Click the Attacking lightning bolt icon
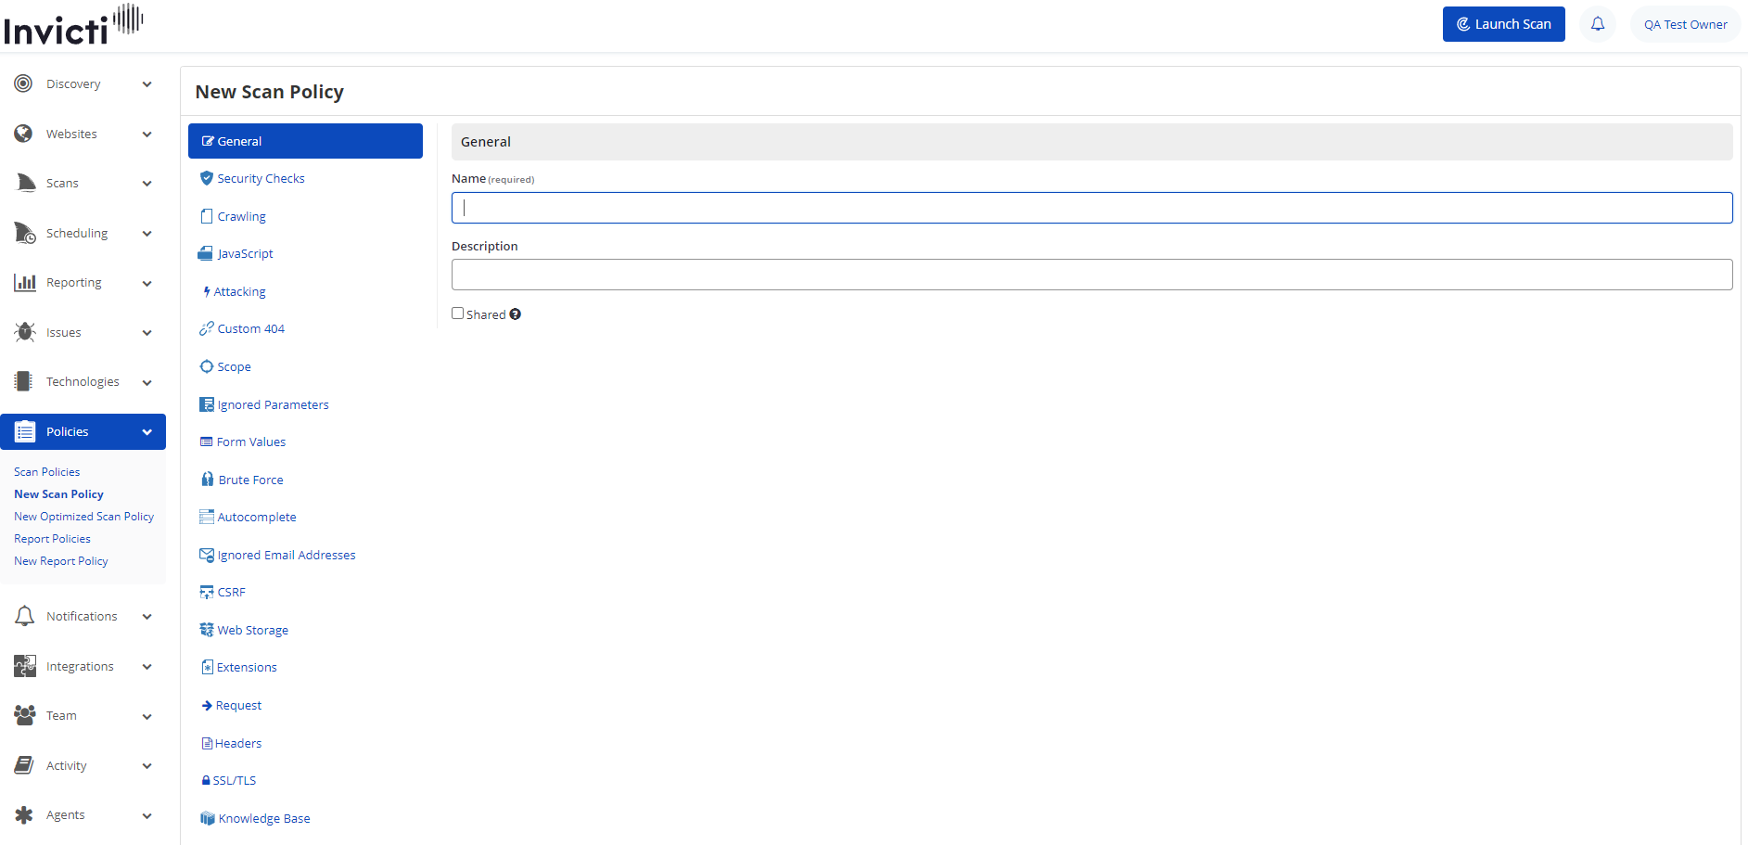Screen dimensions: 1748x845 click(207, 291)
